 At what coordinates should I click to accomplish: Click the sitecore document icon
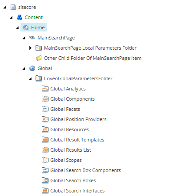[x=13, y=7]
